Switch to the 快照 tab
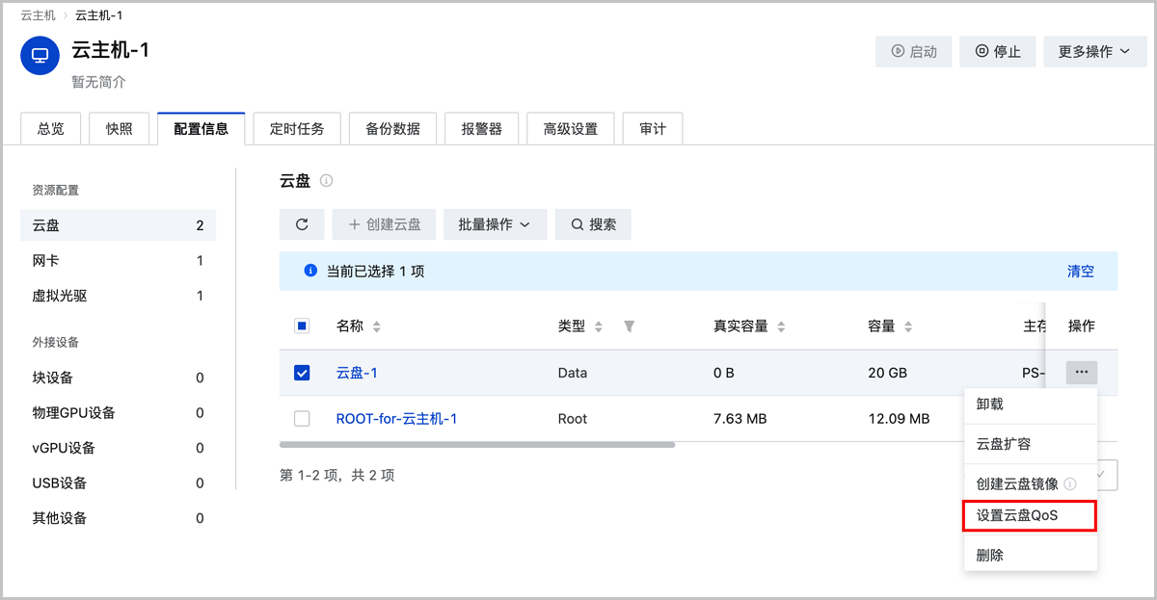This screenshot has width=1157, height=600. click(120, 128)
